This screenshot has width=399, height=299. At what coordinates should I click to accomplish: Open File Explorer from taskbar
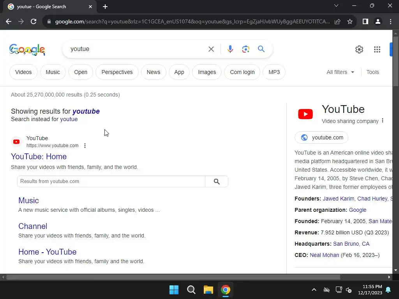pyautogui.click(x=208, y=290)
